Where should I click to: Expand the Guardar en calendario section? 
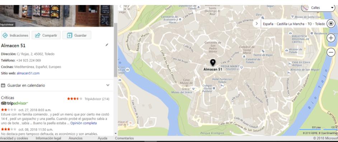(108, 85)
